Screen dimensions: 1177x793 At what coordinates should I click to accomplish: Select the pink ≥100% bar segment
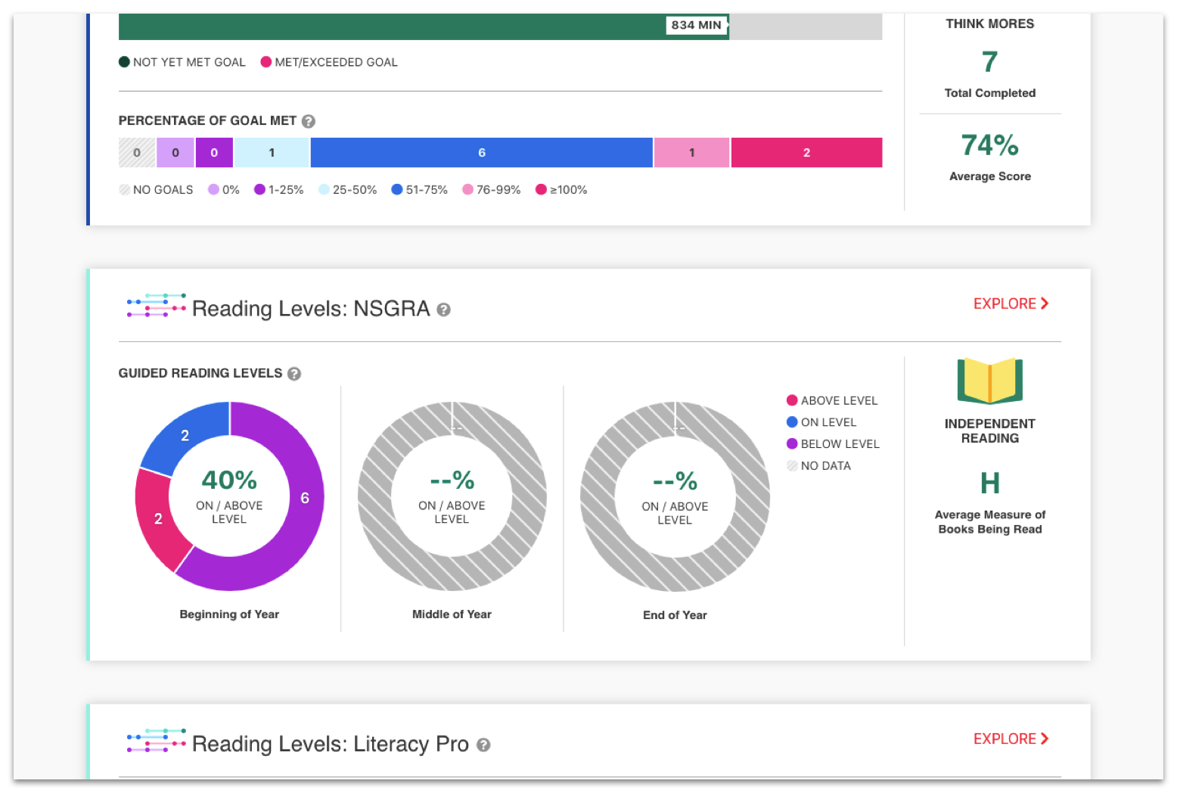coord(806,153)
